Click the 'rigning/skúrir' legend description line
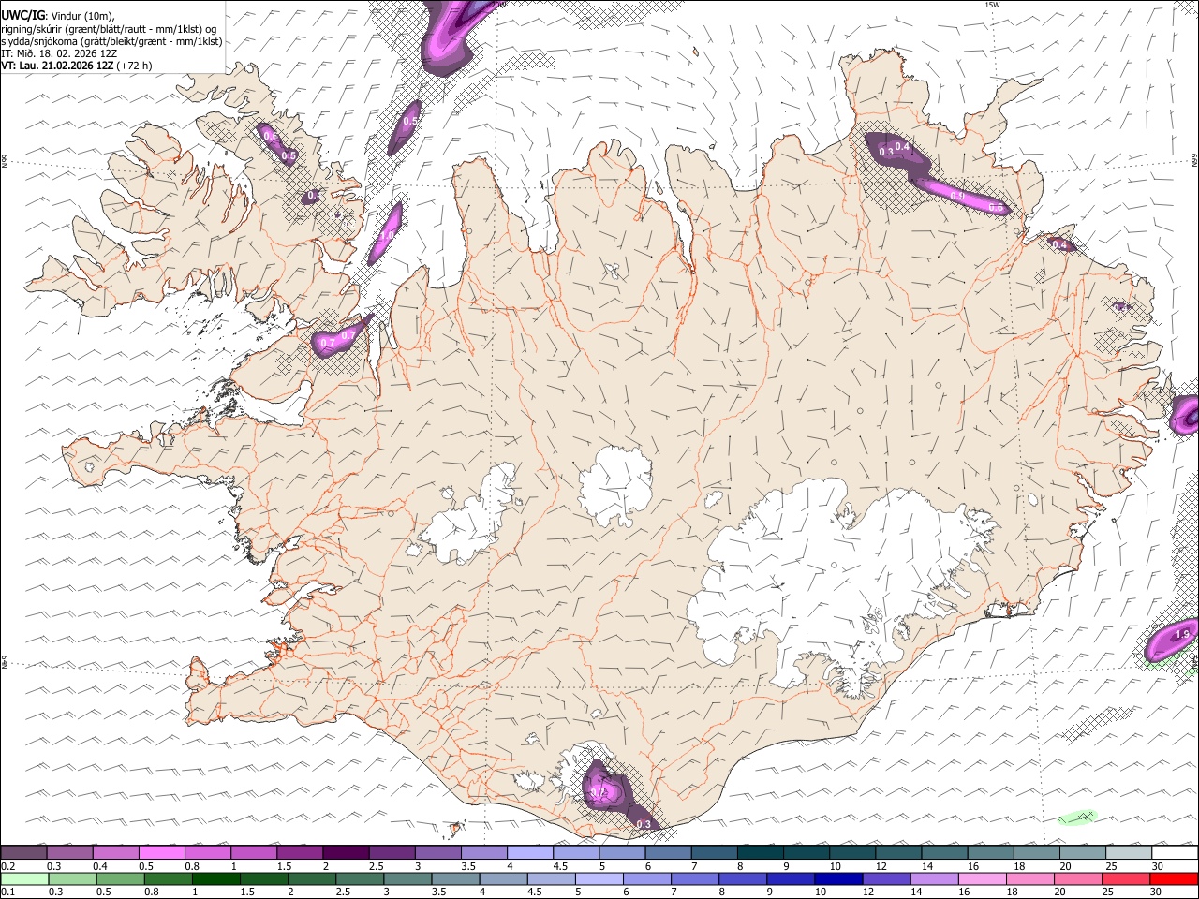 pos(109,28)
